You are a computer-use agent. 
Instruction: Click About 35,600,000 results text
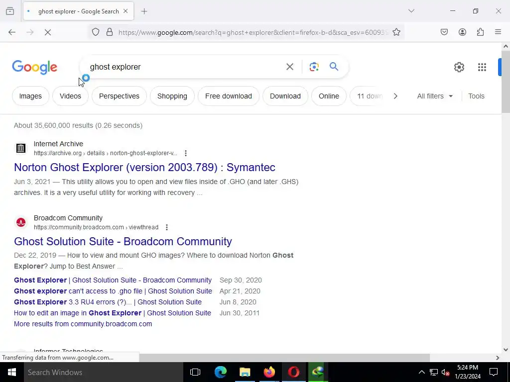tap(78, 125)
